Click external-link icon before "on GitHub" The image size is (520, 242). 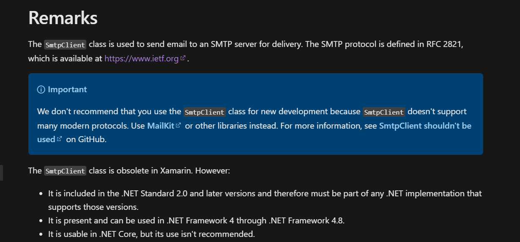(x=60, y=139)
